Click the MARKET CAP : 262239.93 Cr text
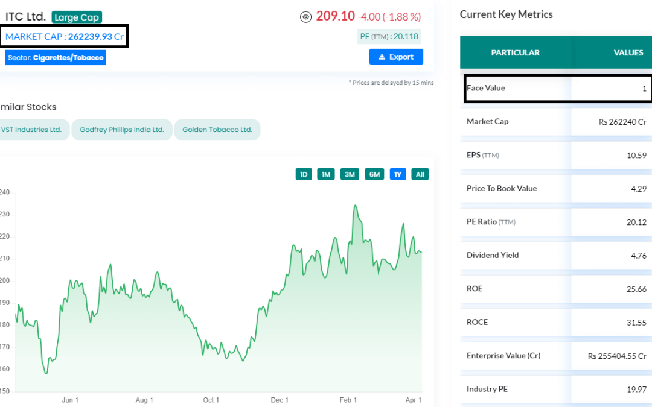The height and width of the screenshot is (407, 652). tap(65, 37)
